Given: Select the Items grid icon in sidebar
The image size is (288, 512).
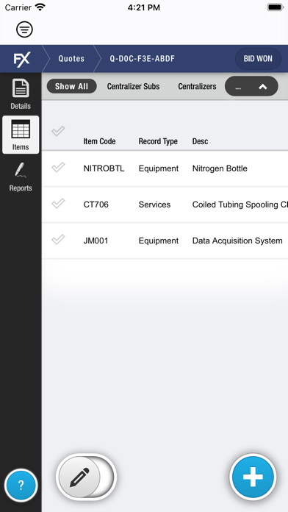Looking at the screenshot, I should coord(21,135).
